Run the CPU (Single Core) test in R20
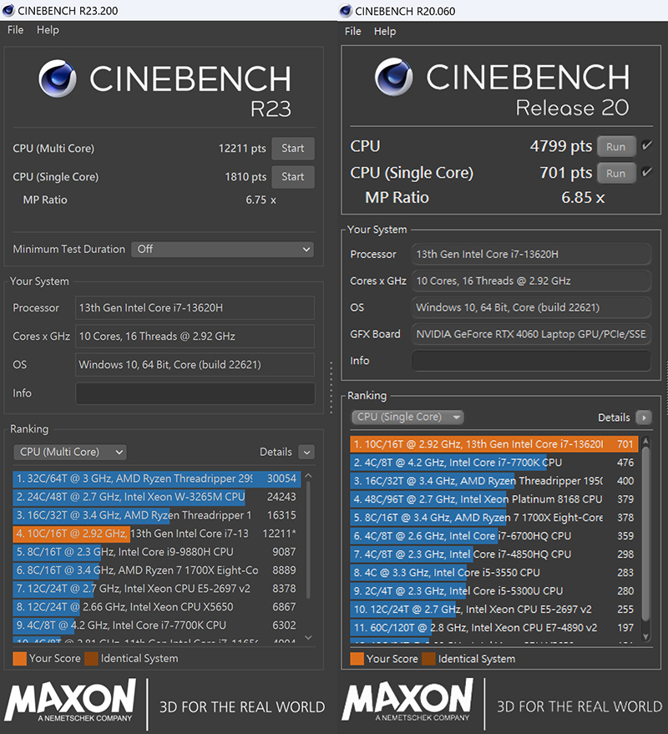668x734 pixels. tap(616, 173)
